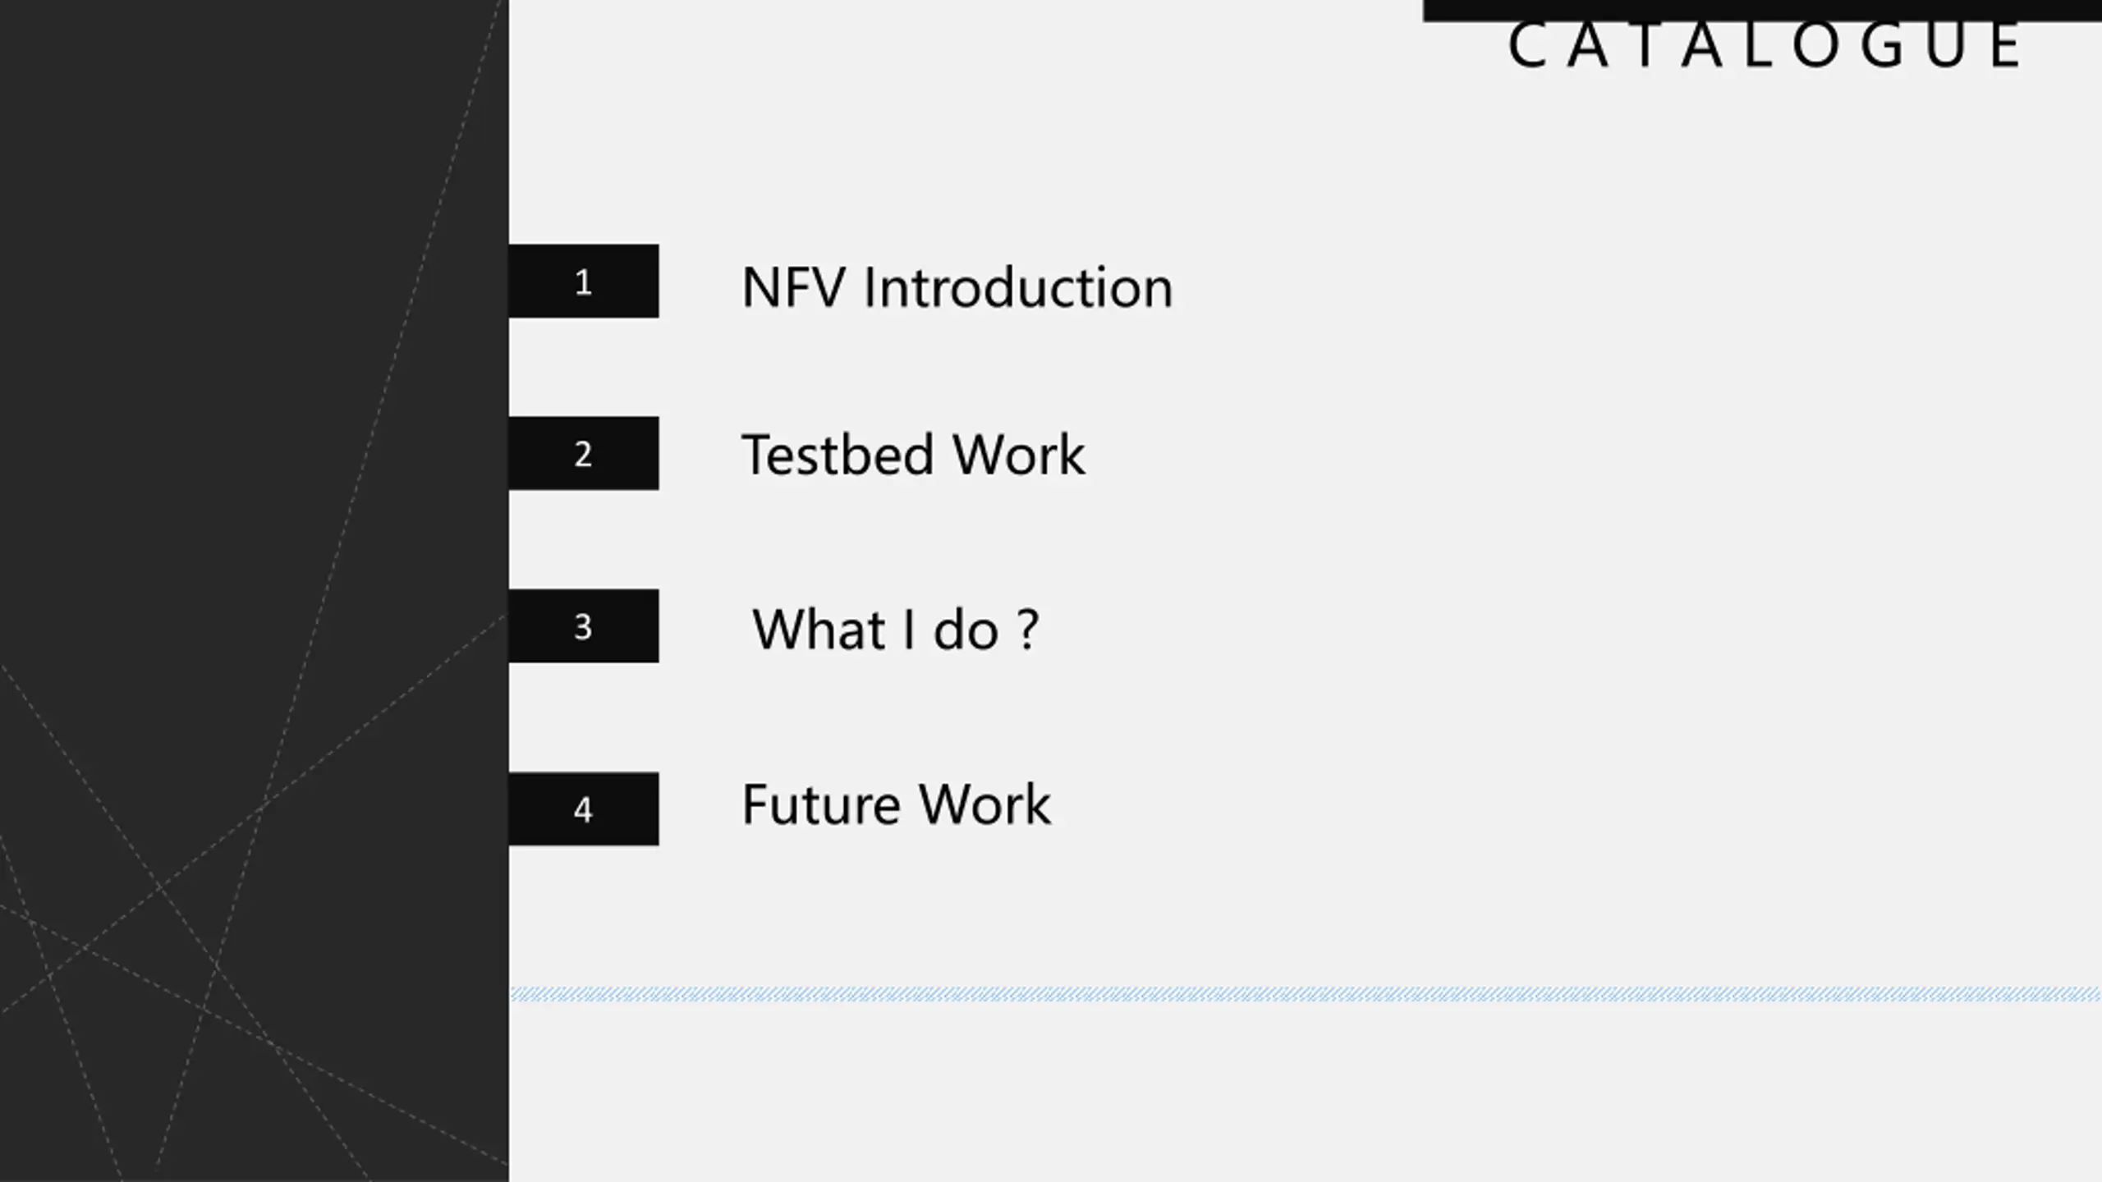The height and width of the screenshot is (1182, 2102).
Task: Click the number 1 black box
Action: (583, 282)
